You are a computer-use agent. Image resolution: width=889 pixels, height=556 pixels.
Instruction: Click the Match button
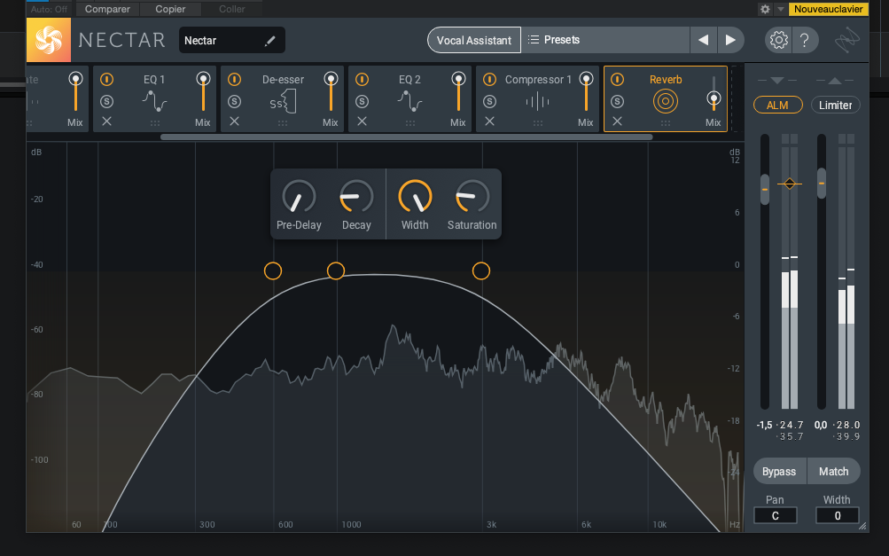833,471
